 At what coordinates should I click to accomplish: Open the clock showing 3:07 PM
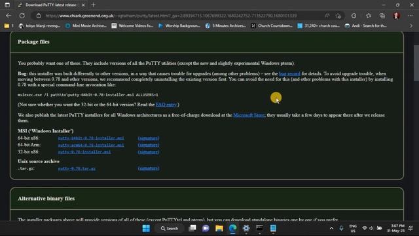pos(395,228)
